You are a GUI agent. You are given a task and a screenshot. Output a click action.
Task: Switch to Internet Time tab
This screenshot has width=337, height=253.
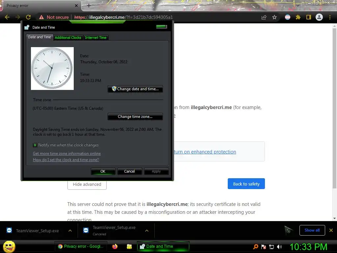point(96,38)
